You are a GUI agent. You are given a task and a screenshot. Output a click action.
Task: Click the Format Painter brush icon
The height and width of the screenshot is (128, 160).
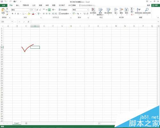coord(7,14)
